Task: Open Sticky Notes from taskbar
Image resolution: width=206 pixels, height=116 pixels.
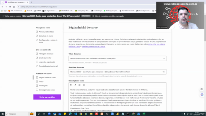Action: [x=65, y=114]
